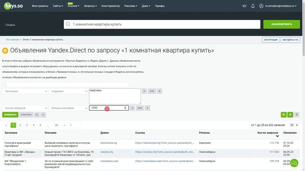Open the Дзен dropdown menu
Viewport: 305px width, 171px height.
click(x=146, y=6)
